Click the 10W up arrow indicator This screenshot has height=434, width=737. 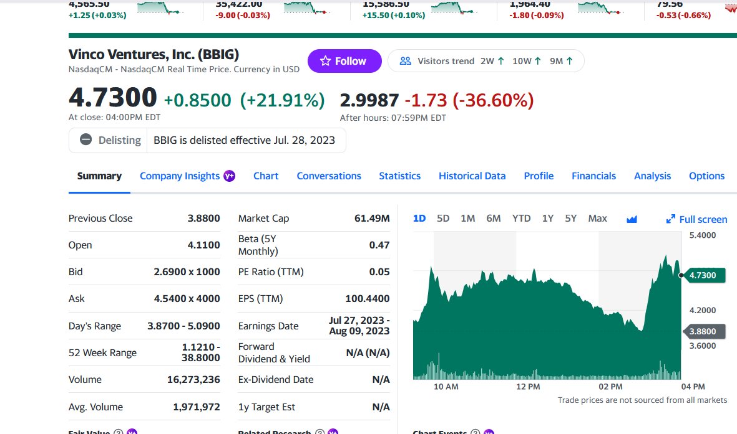[x=538, y=61]
